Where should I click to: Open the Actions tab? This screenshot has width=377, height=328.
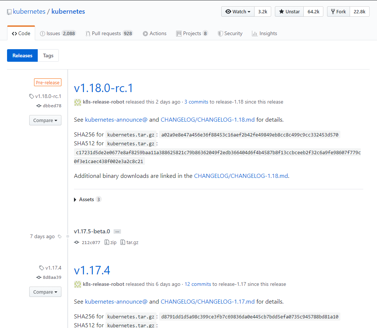click(154, 33)
